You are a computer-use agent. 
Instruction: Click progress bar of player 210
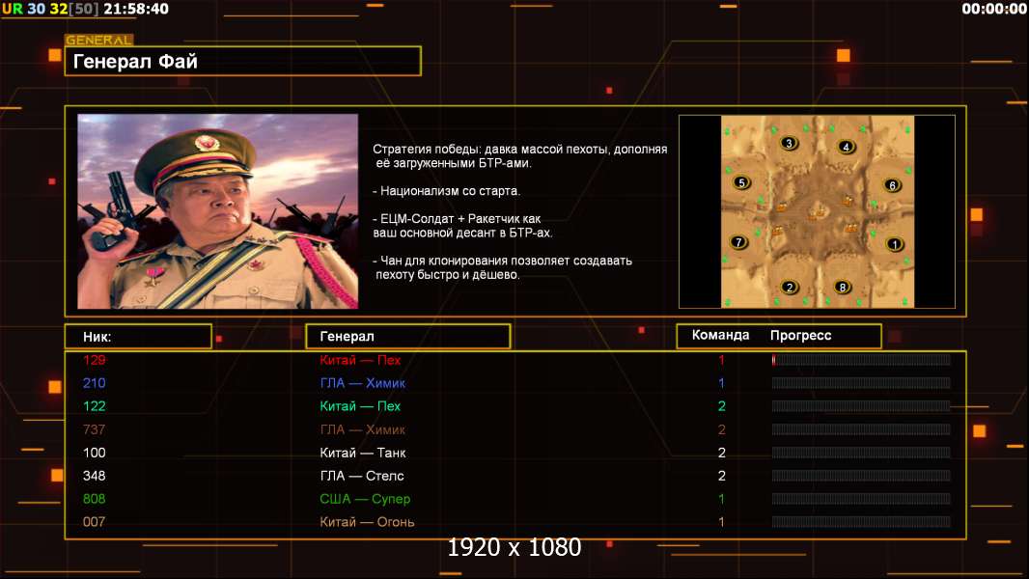click(861, 383)
